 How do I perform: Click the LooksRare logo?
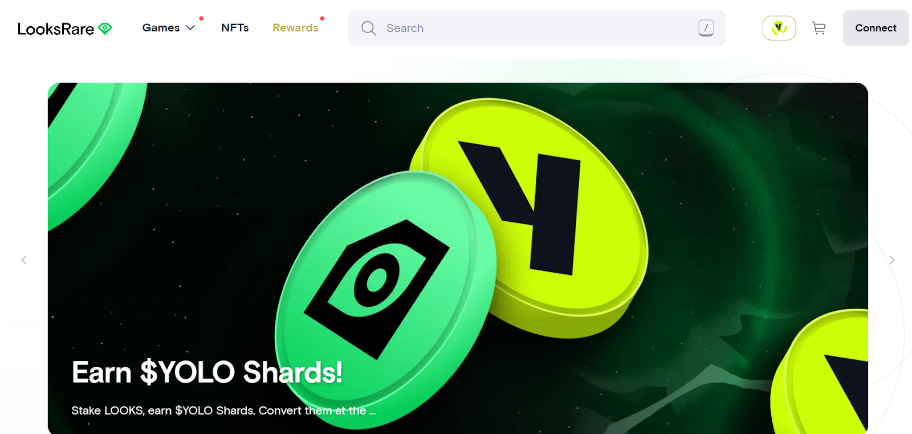pos(65,29)
